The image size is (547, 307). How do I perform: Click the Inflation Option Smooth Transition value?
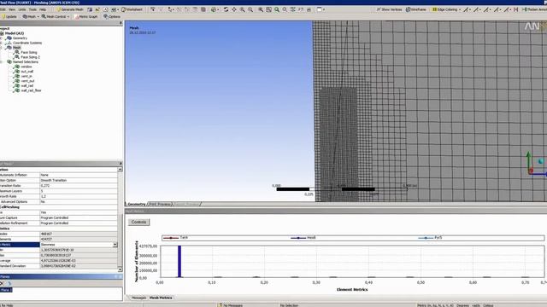point(79,180)
